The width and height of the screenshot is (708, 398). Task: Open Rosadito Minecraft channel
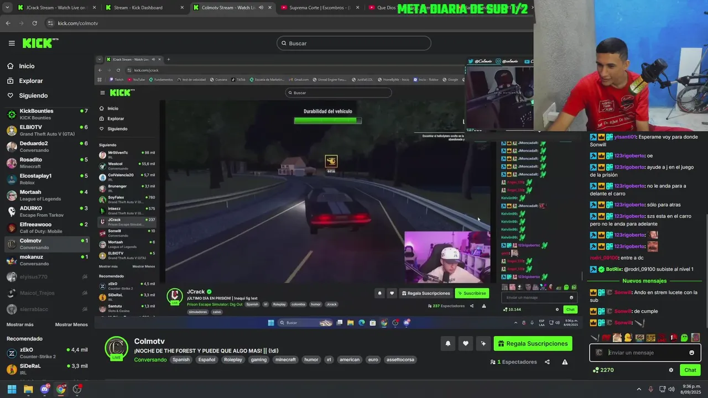click(47, 163)
